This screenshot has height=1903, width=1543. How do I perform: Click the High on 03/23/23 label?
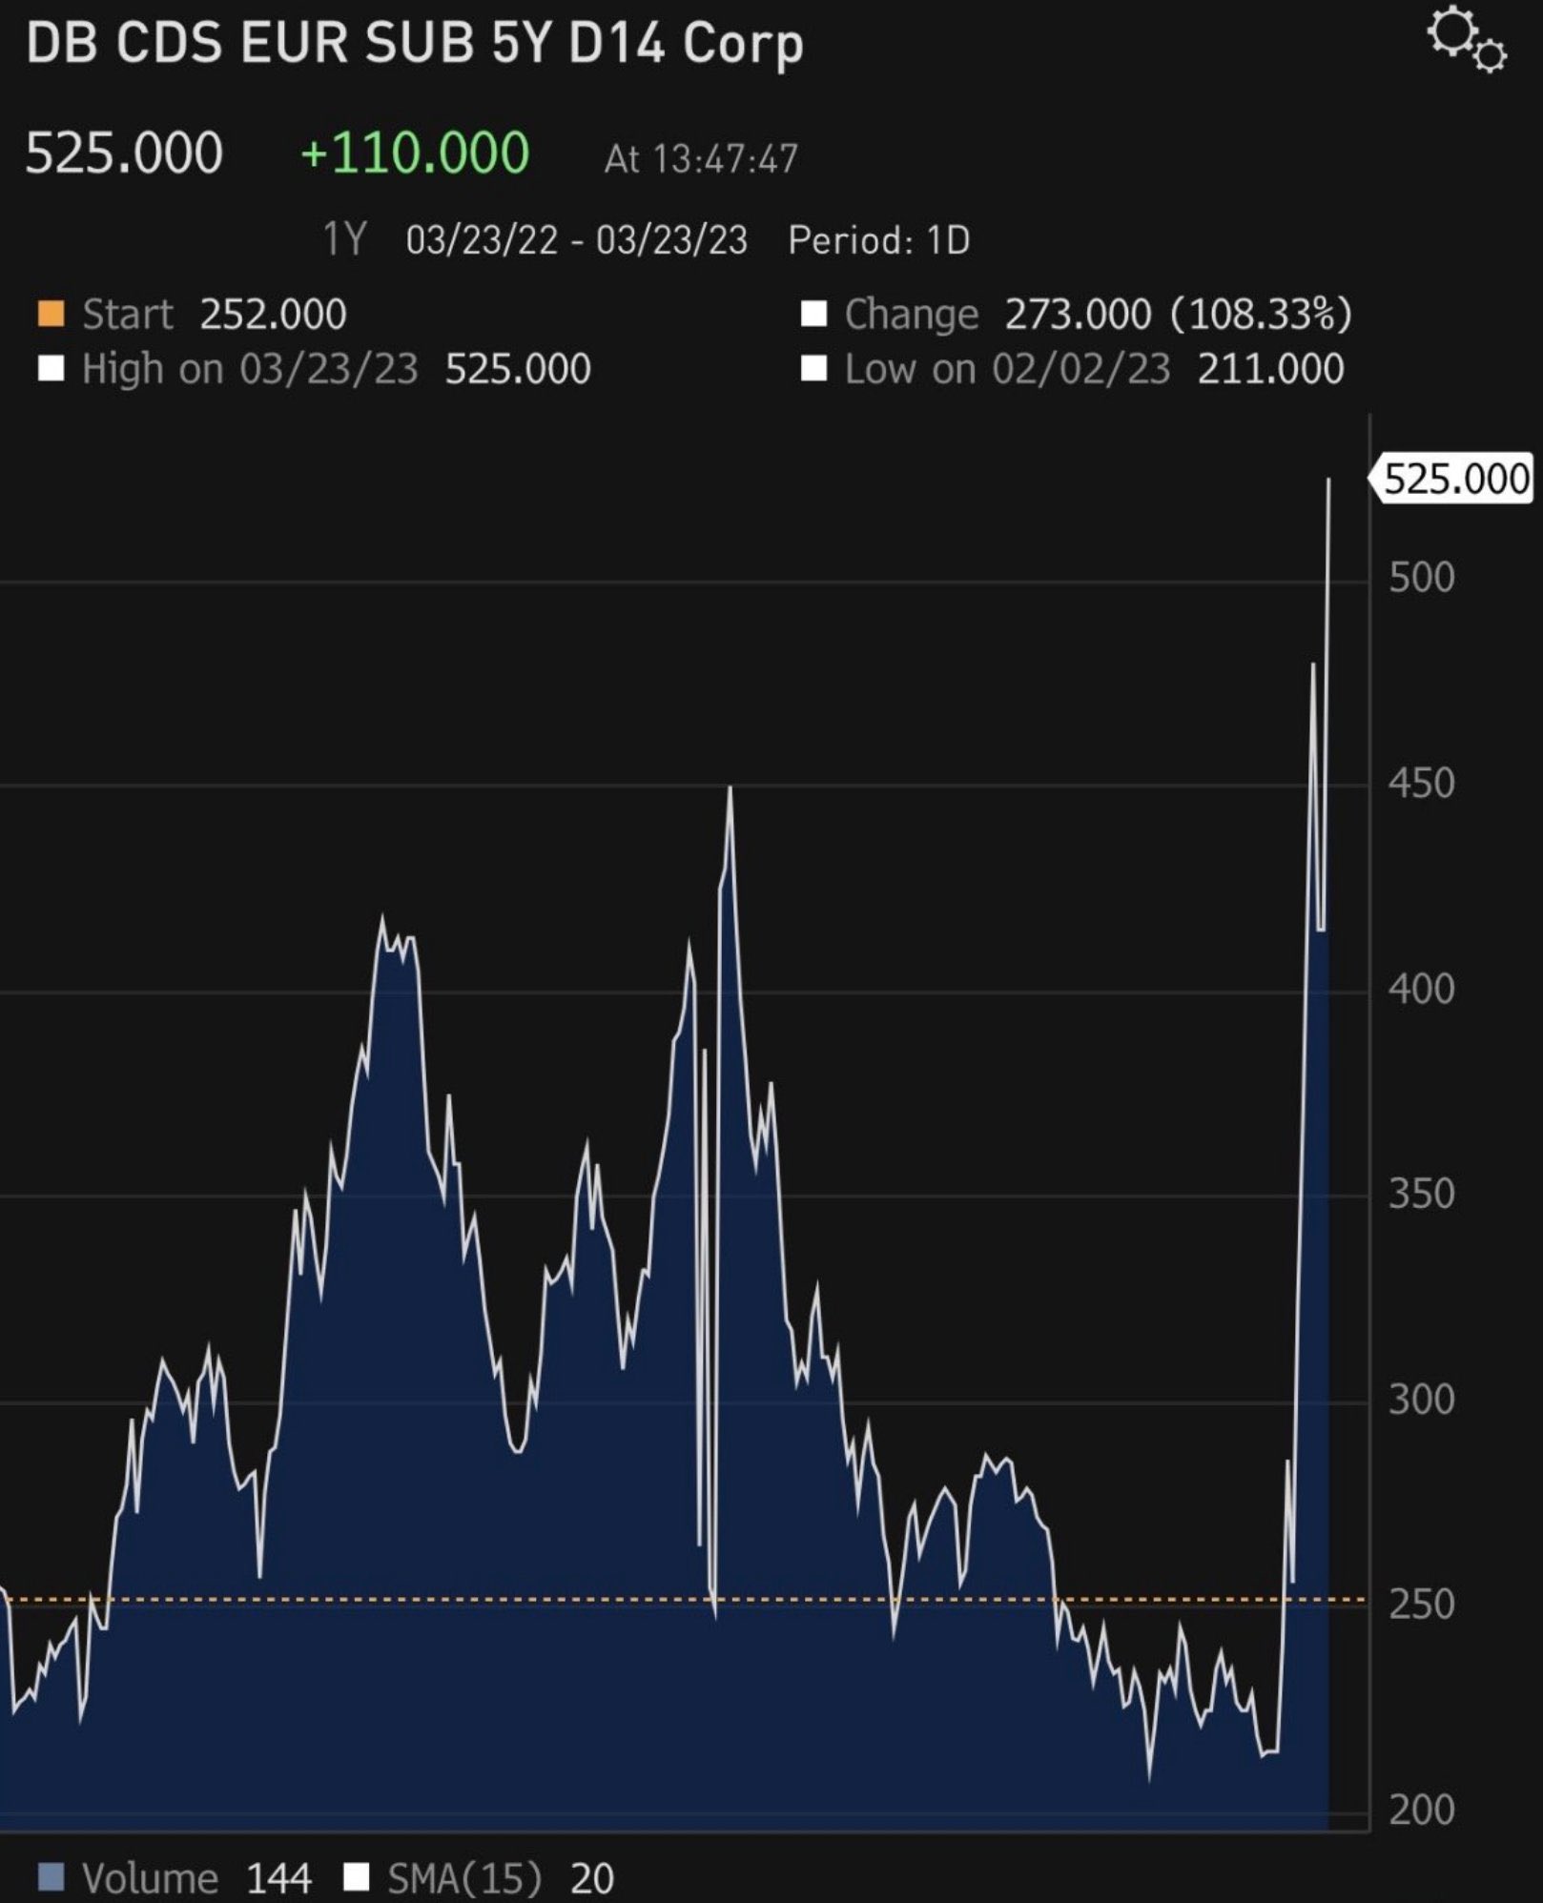point(250,369)
